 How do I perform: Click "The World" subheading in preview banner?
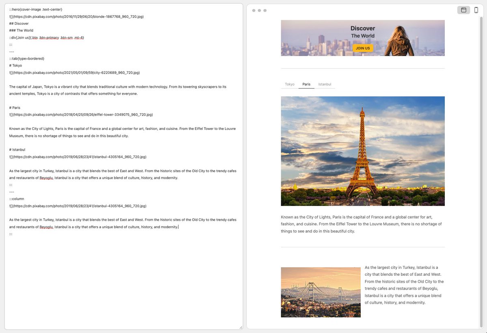pos(363,36)
